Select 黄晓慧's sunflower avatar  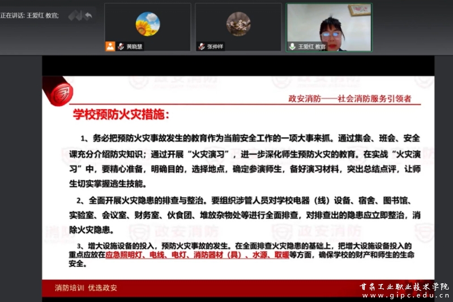[147, 24]
